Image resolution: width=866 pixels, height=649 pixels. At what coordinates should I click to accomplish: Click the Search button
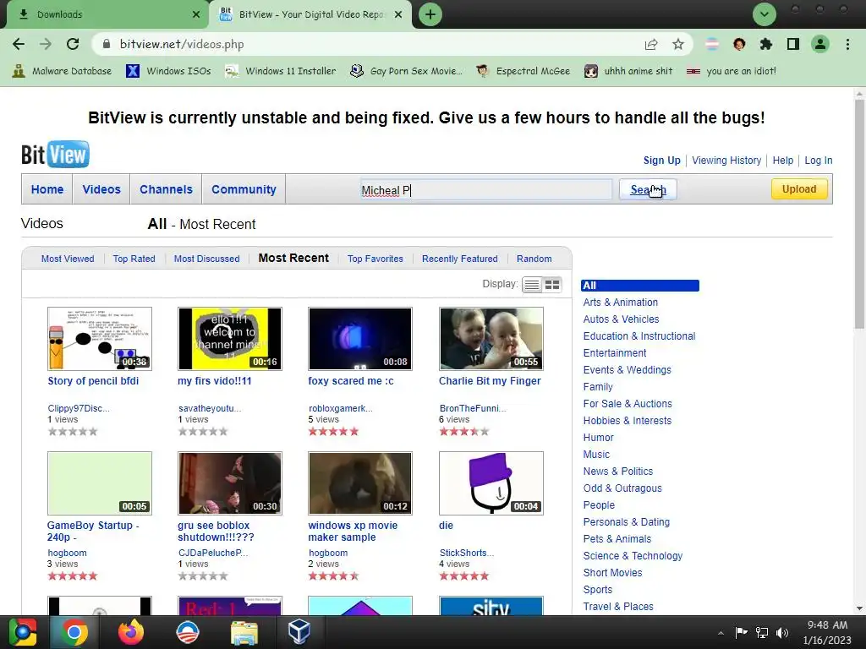click(x=648, y=189)
